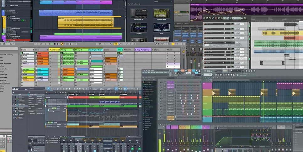The image size is (303, 152).
Task: Toggle the Play overlaps checkbox
Action: [x=44, y=107]
